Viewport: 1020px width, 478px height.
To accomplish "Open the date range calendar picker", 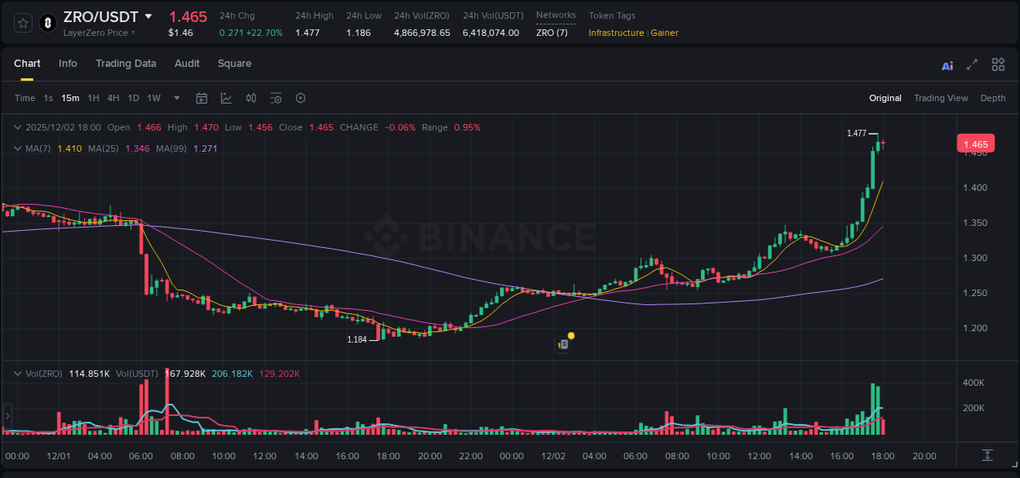I will pos(202,98).
